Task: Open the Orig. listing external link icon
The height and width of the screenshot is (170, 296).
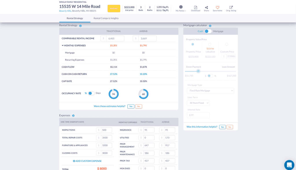Action: pos(231,8)
